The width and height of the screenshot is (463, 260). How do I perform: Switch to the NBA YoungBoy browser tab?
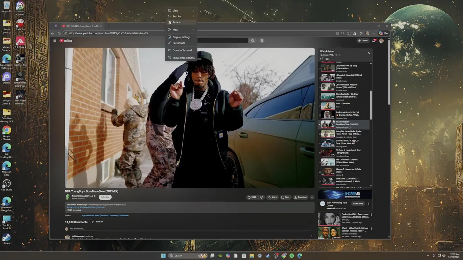coord(82,26)
